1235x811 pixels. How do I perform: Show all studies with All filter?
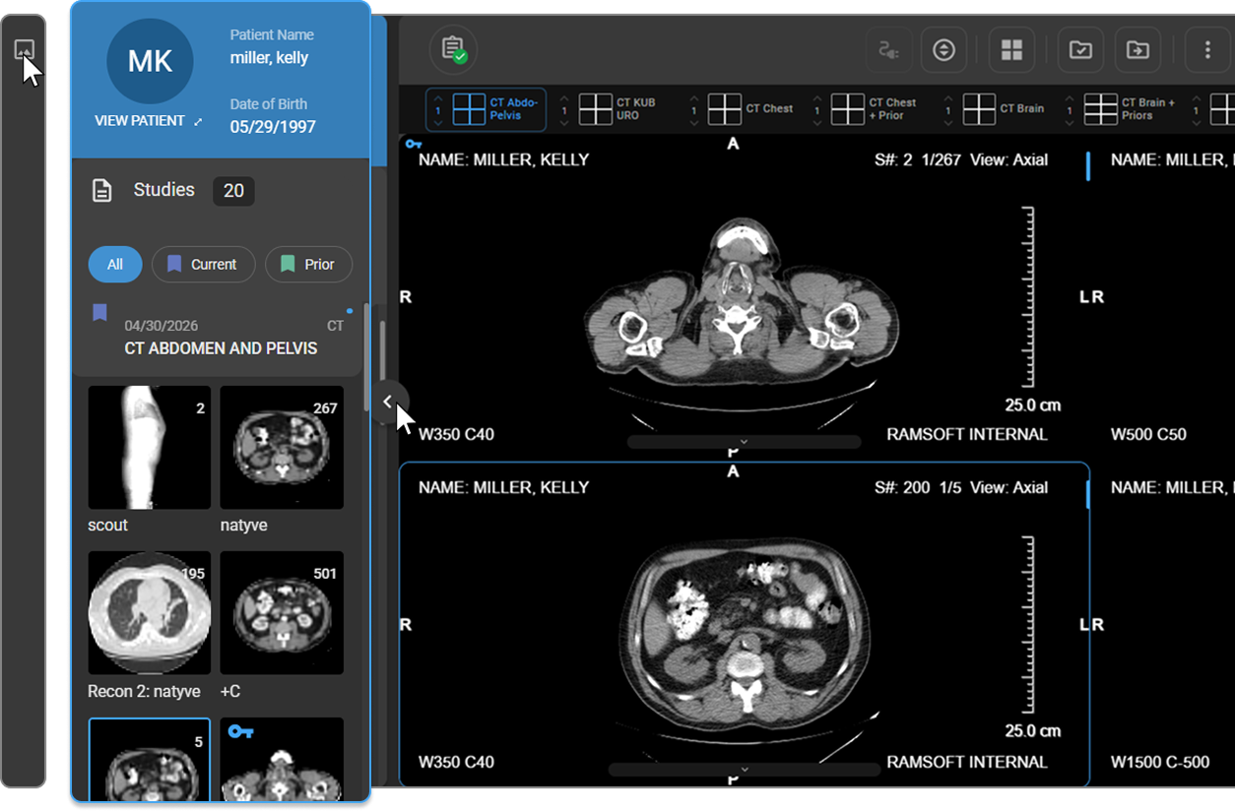[115, 264]
